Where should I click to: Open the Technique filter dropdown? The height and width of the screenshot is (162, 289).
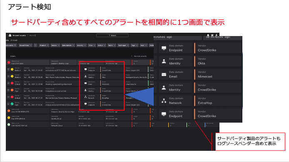[123, 45]
